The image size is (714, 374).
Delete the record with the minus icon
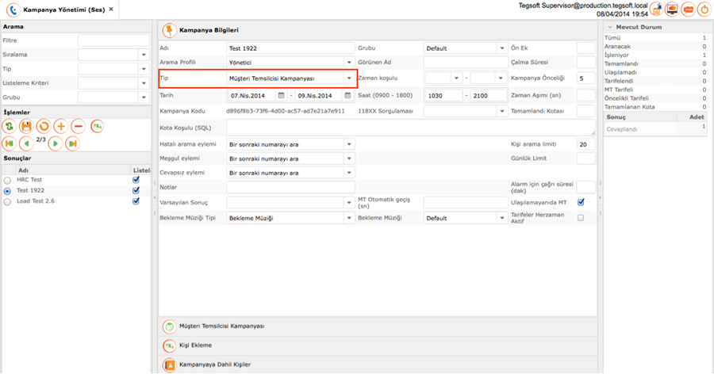pyautogui.click(x=79, y=127)
